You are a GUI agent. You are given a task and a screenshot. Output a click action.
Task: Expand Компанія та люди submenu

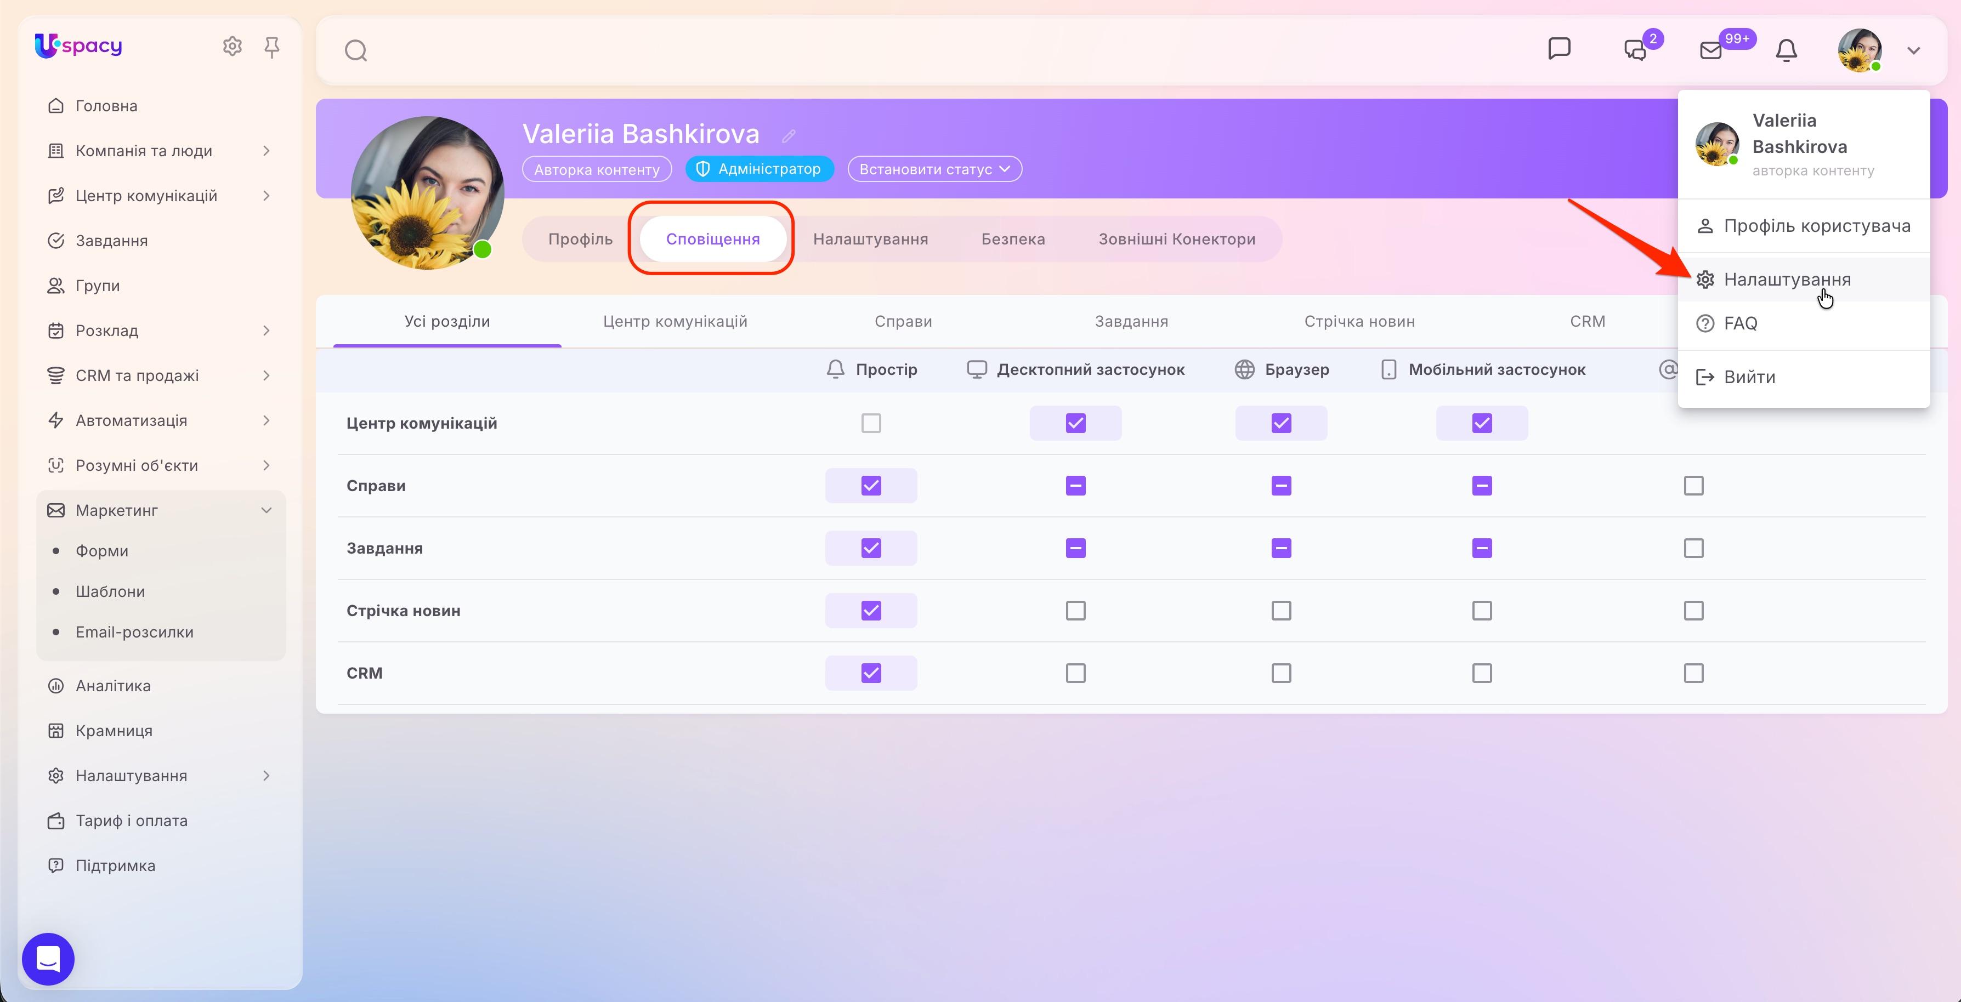click(x=265, y=151)
